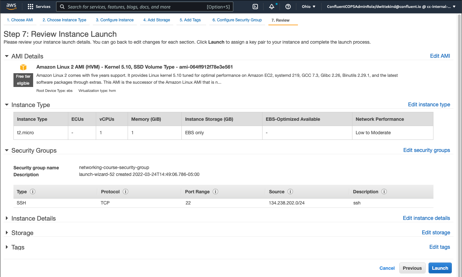Go to the 6. Configure Security Group tab
462x277 pixels.
tap(237, 20)
